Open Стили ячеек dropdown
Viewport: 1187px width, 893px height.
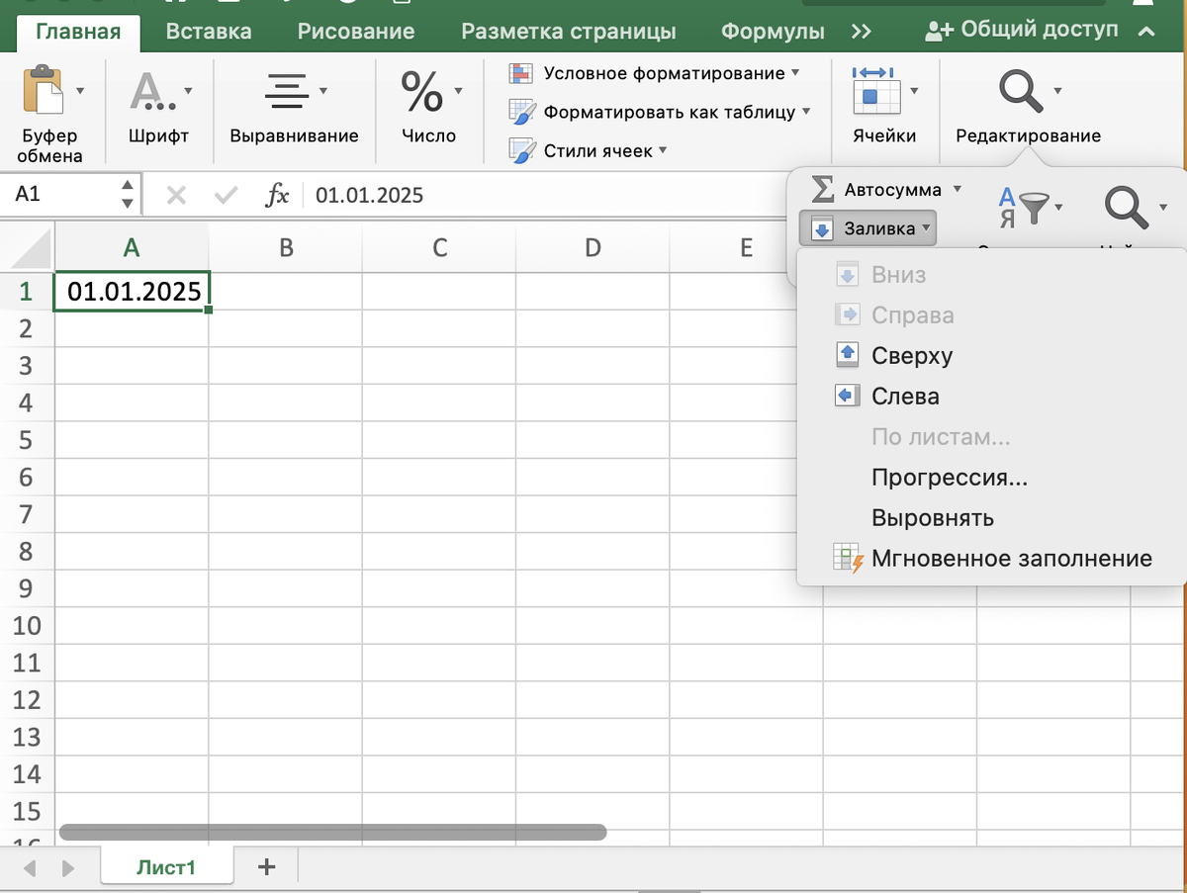pos(588,150)
